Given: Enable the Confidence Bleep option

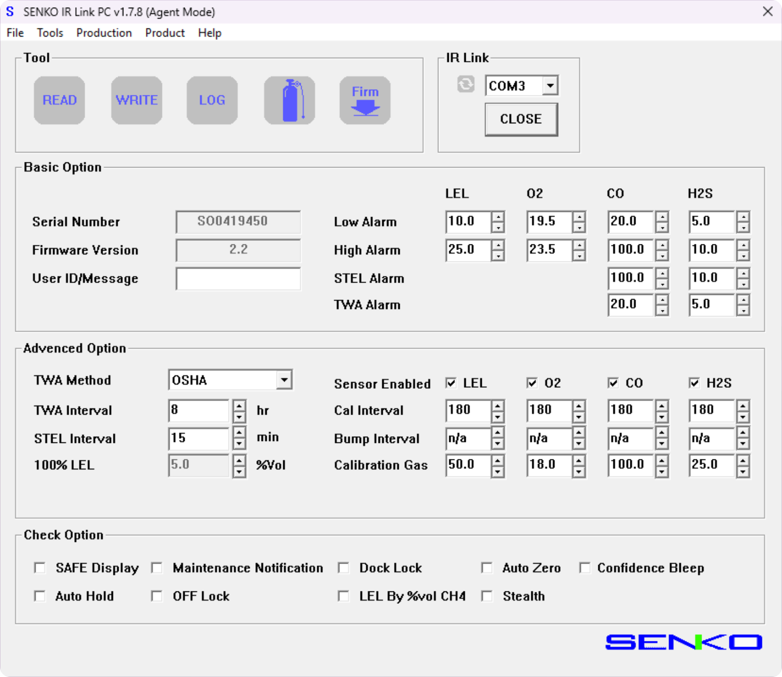Looking at the screenshot, I should point(584,568).
